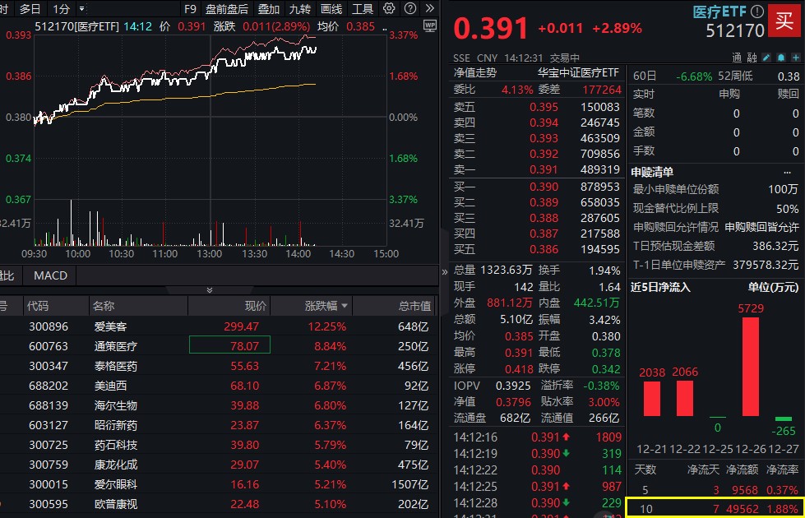Click 均价 value 0.385 in chart header
This screenshot has width=805, height=518.
point(360,26)
